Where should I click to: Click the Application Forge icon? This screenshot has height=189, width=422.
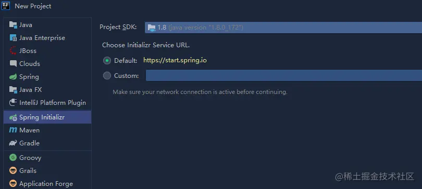pyautogui.click(x=13, y=183)
